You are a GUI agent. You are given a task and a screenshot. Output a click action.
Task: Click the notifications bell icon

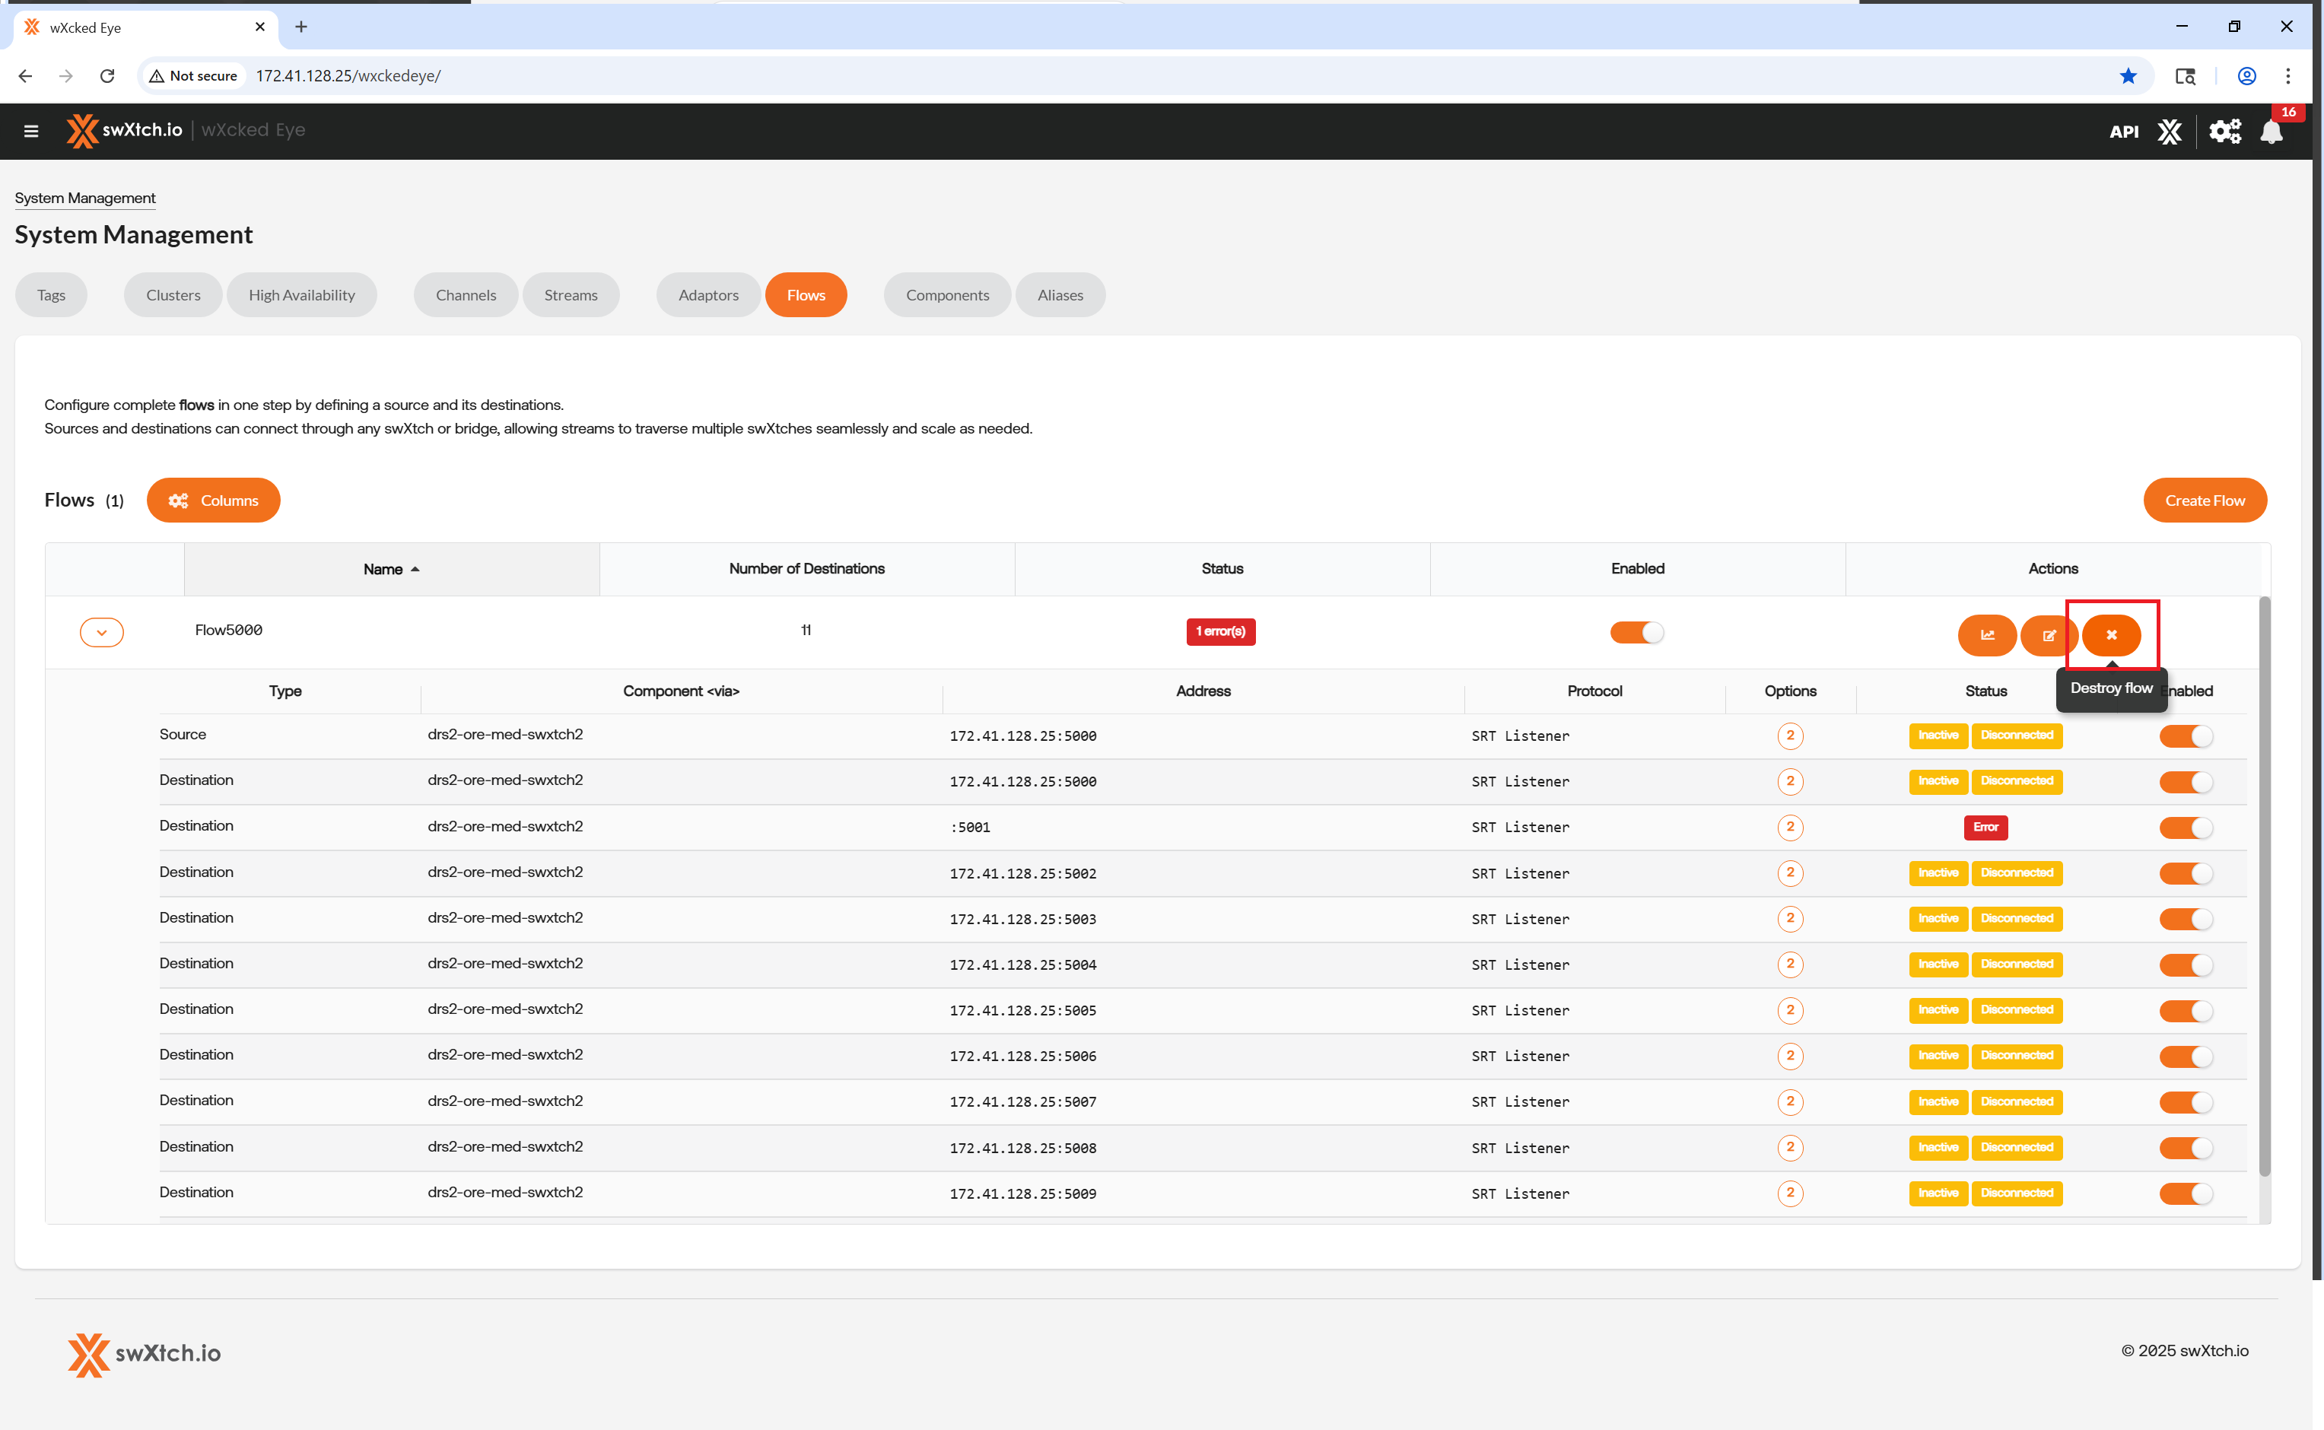point(2271,132)
